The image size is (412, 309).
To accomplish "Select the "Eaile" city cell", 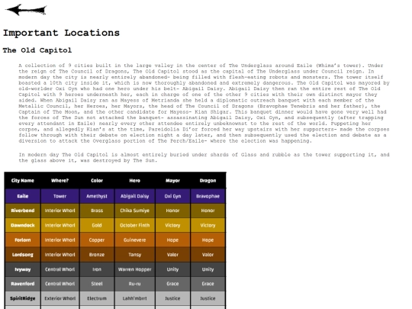I will tap(23, 196).
